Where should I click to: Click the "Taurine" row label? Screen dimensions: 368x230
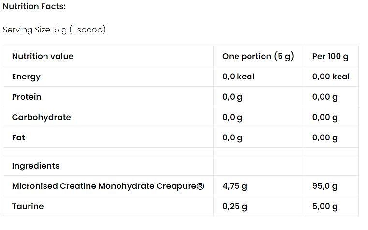tap(28, 206)
